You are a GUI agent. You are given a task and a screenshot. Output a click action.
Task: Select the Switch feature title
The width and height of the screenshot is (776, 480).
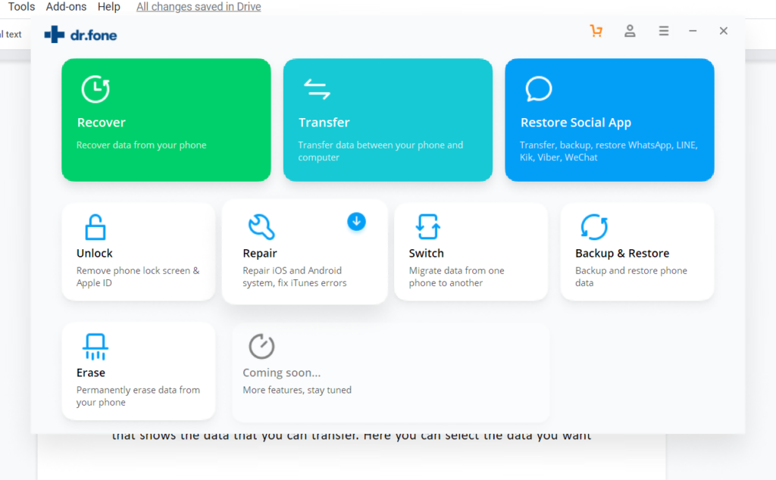(426, 253)
